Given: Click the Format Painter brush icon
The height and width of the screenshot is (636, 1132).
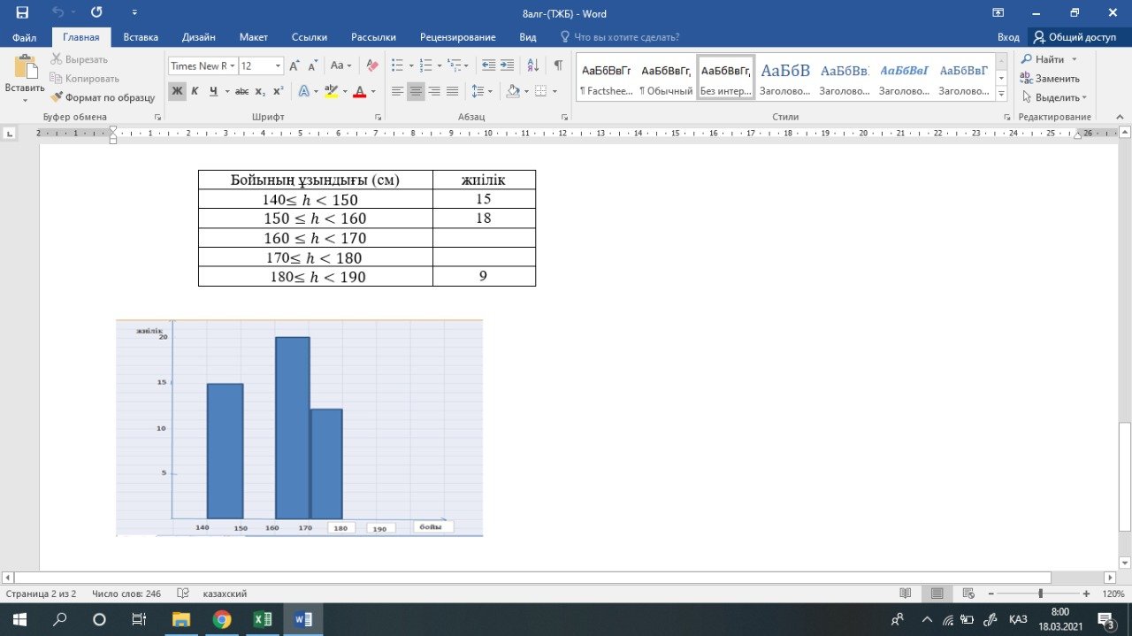Looking at the screenshot, I should [x=57, y=98].
